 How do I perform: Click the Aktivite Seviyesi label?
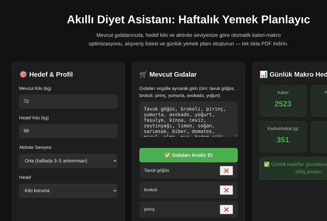coord(35,147)
